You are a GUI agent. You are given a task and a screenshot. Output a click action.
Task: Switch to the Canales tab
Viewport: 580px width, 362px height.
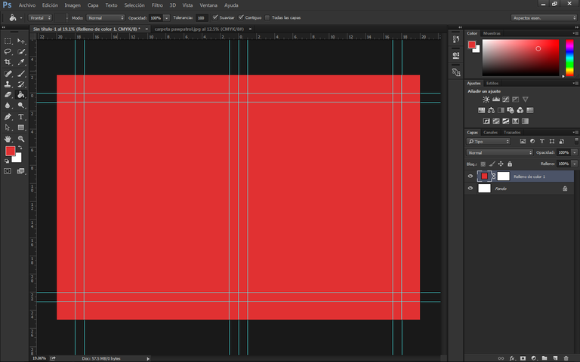[490, 132]
